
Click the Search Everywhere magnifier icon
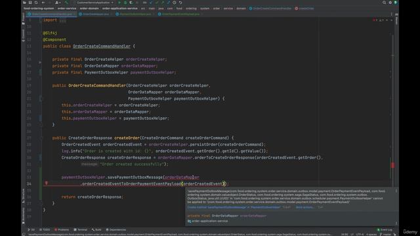[x=384, y=3]
